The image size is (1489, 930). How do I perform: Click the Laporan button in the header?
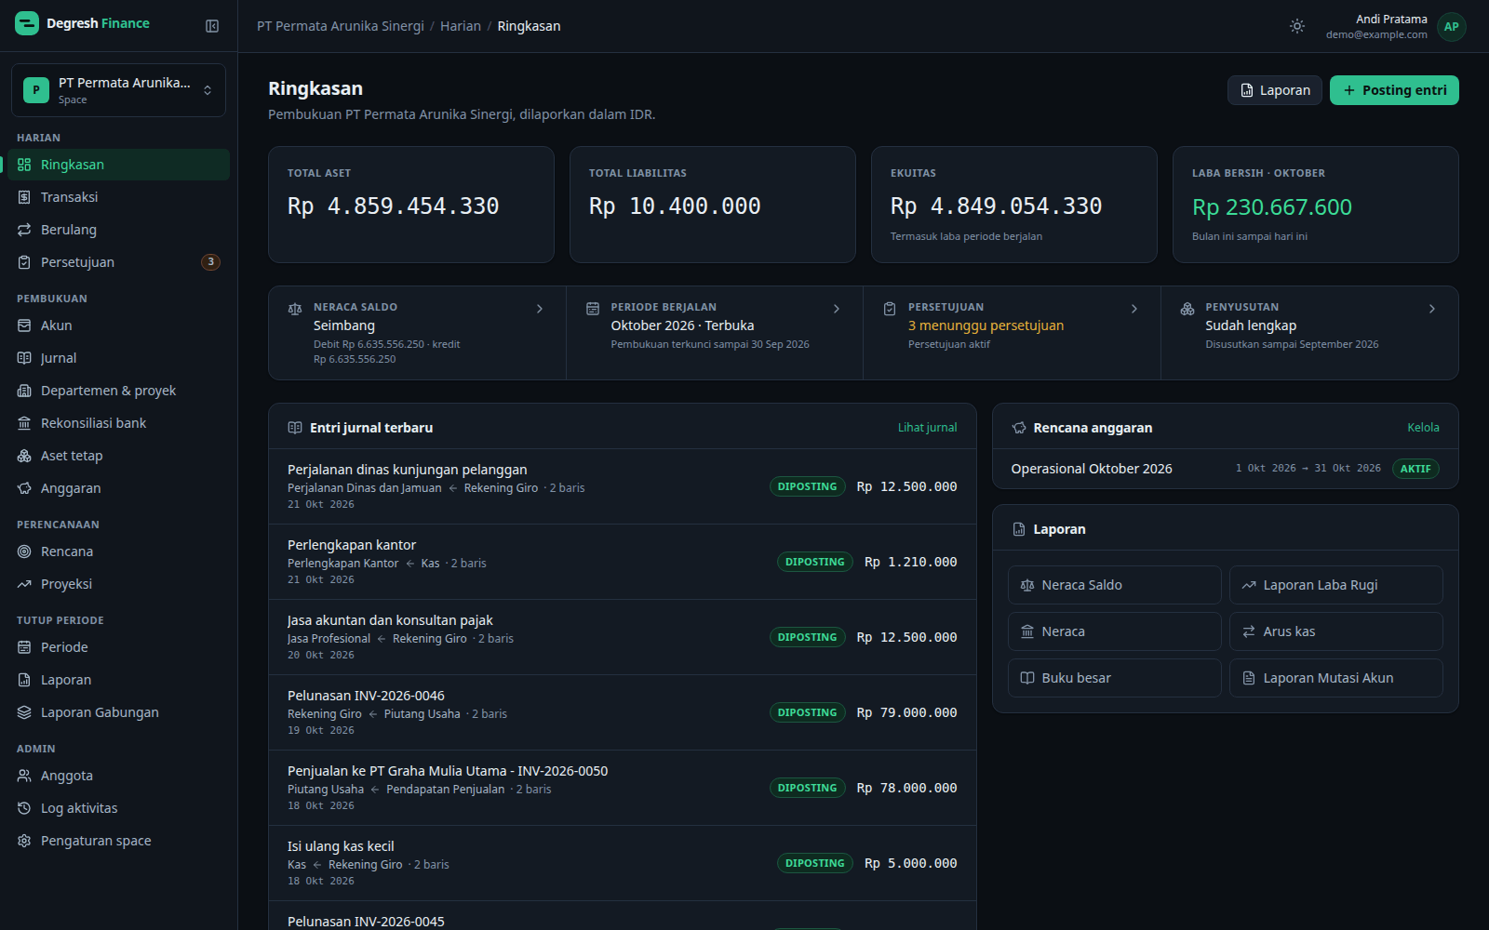point(1275,90)
